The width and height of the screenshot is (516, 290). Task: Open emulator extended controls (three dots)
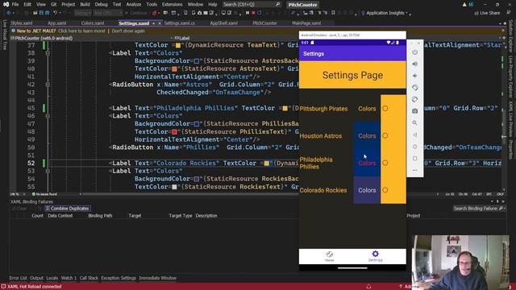point(414,170)
